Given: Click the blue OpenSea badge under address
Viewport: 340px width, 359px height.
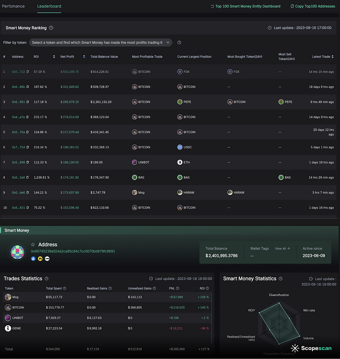Looking at the screenshot, I should tap(33, 258).
